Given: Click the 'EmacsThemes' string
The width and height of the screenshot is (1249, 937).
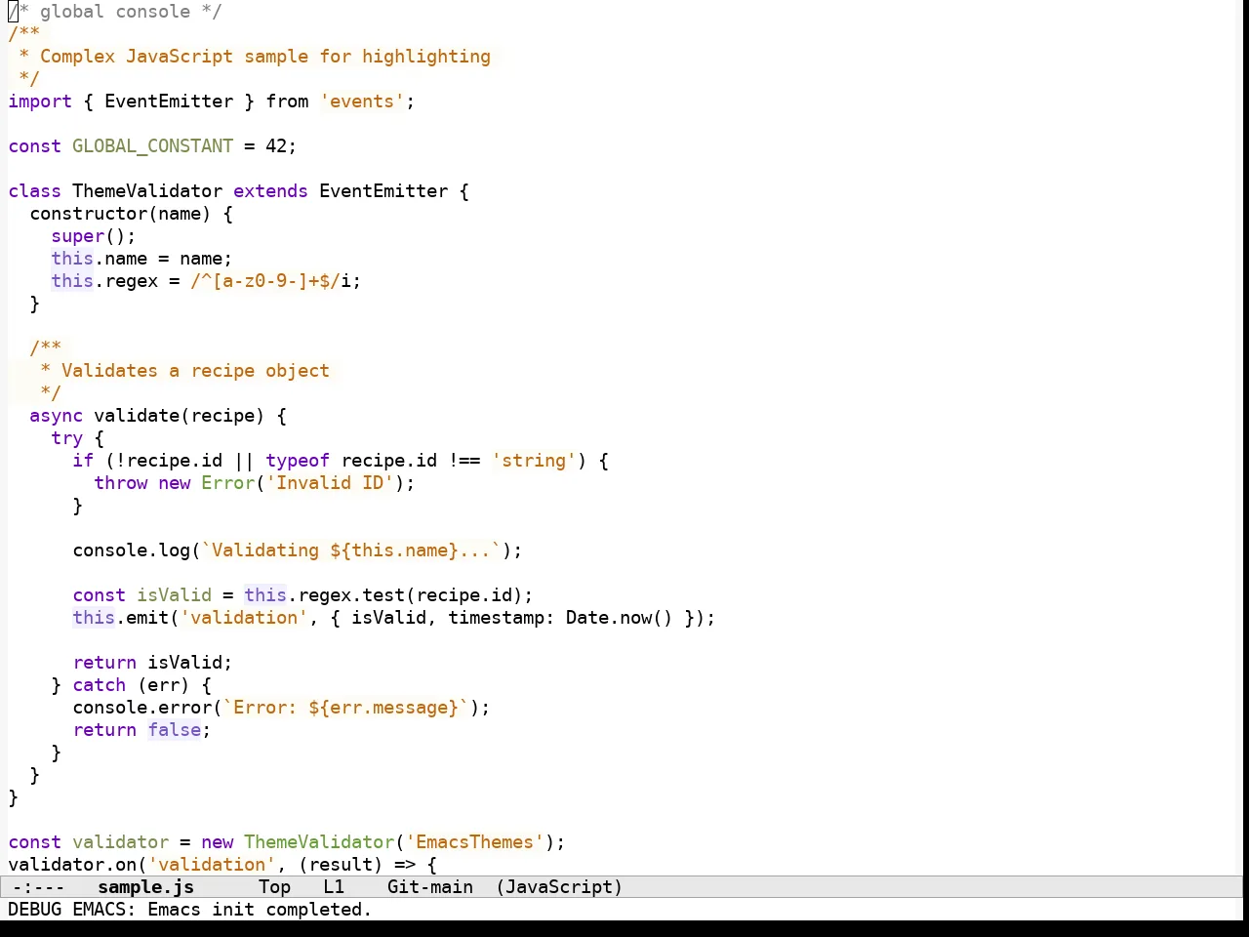Looking at the screenshot, I should tap(474, 842).
